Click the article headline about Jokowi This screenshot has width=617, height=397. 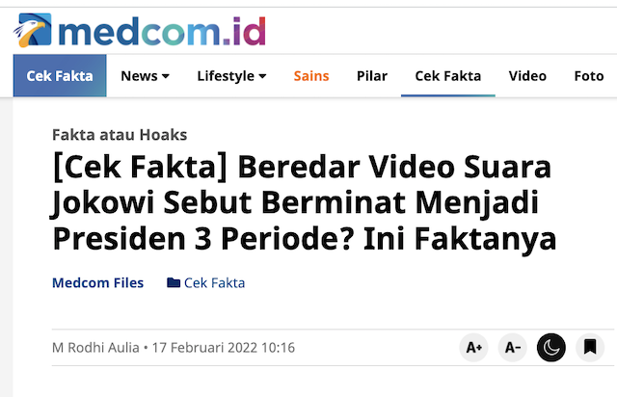(304, 202)
